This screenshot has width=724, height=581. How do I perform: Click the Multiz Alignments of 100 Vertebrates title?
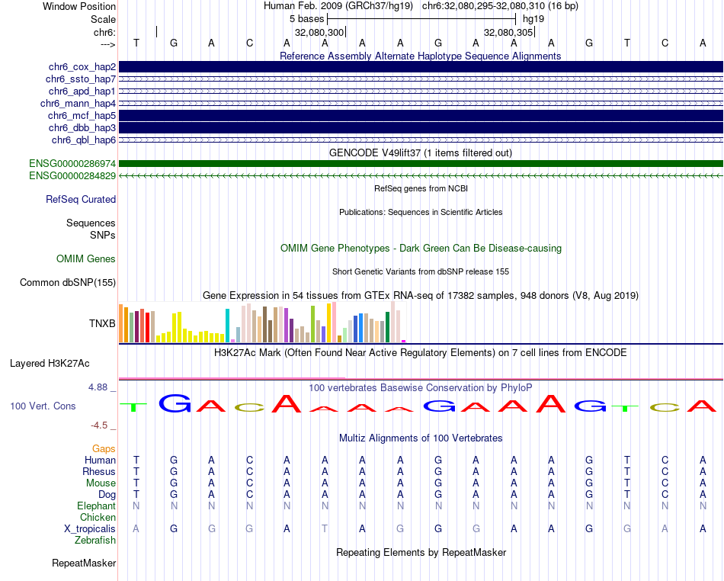click(421, 438)
